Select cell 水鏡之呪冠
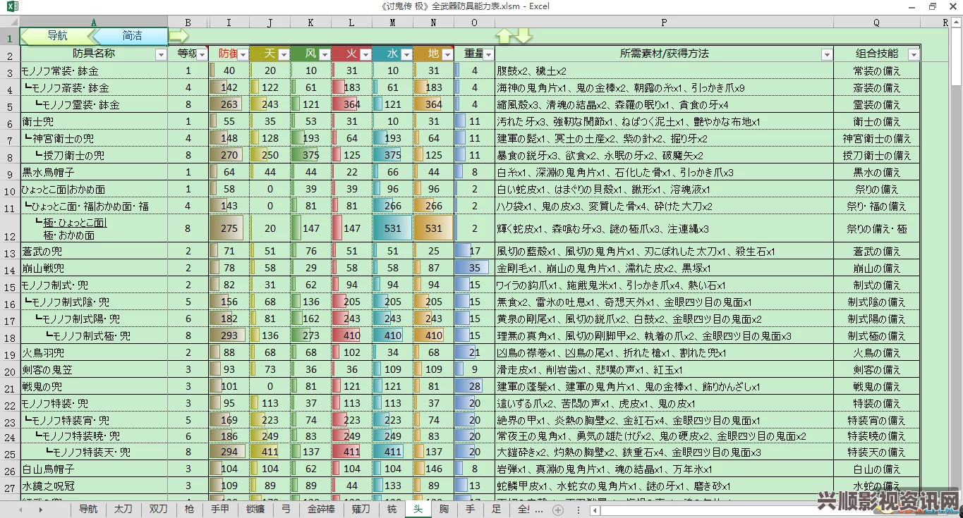963x518 pixels. 94,485
